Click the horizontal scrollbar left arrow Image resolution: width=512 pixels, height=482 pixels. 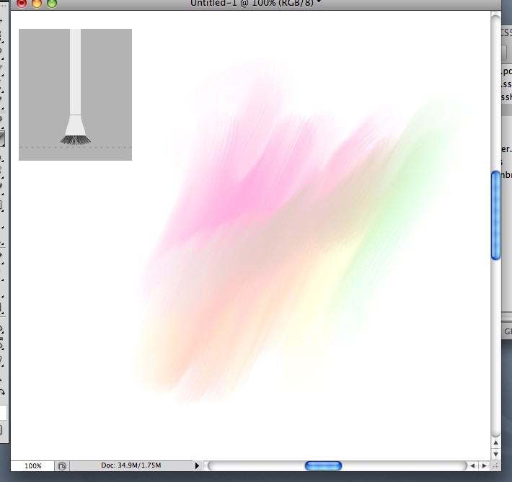click(x=472, y=466)
